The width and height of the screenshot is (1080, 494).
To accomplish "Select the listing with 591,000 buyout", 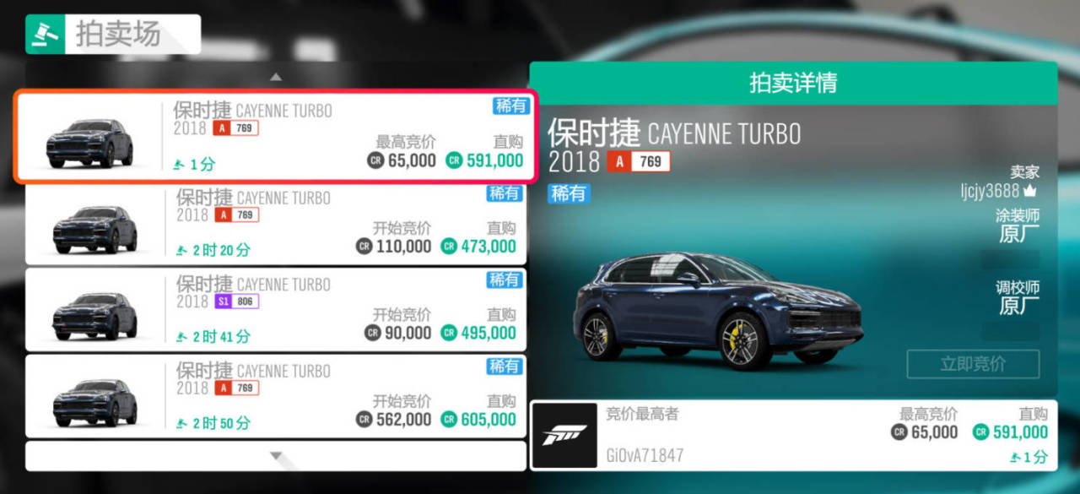I will 275,136.
